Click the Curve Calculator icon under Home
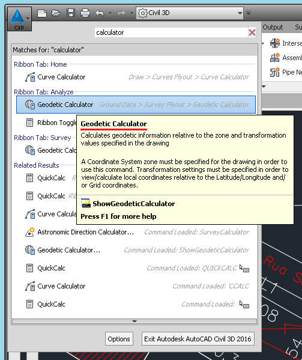Screen dimensions: 302x360 30,77
